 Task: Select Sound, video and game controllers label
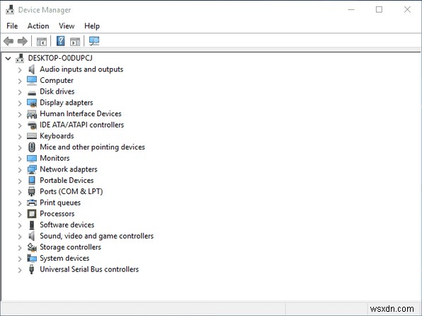tap(96, 236)
